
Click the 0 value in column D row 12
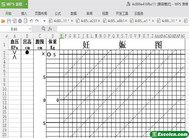[58, 100]
